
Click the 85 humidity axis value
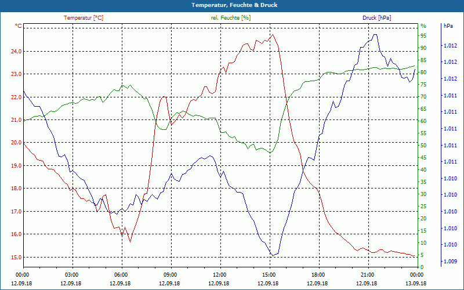pos(423,60)
